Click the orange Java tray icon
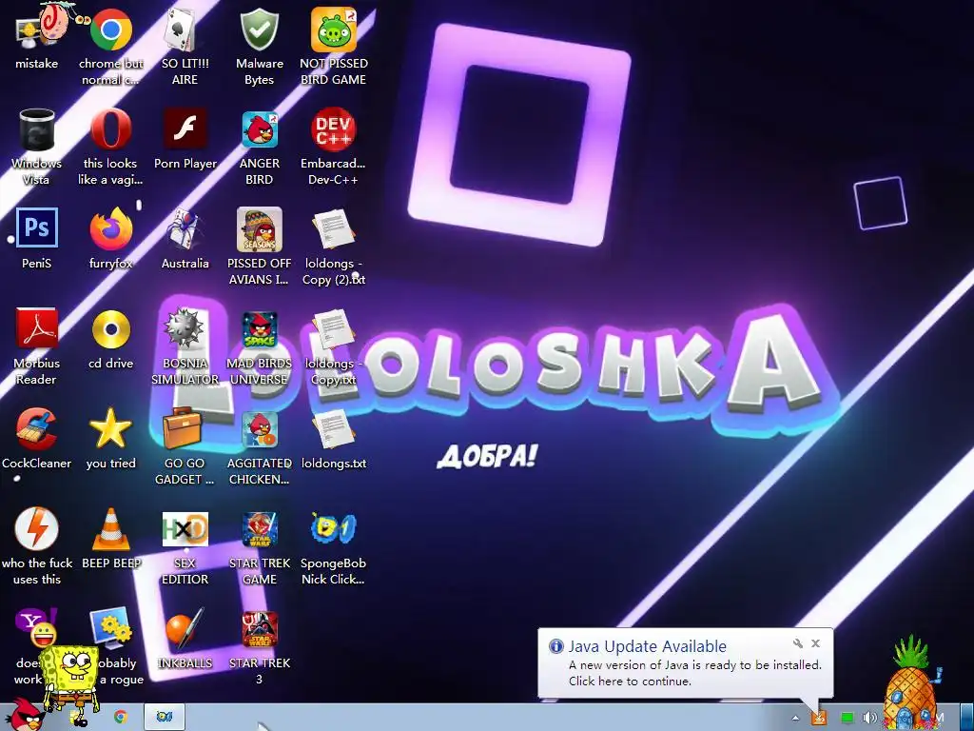The image size is (974, 731). click(x=819, y=718)
